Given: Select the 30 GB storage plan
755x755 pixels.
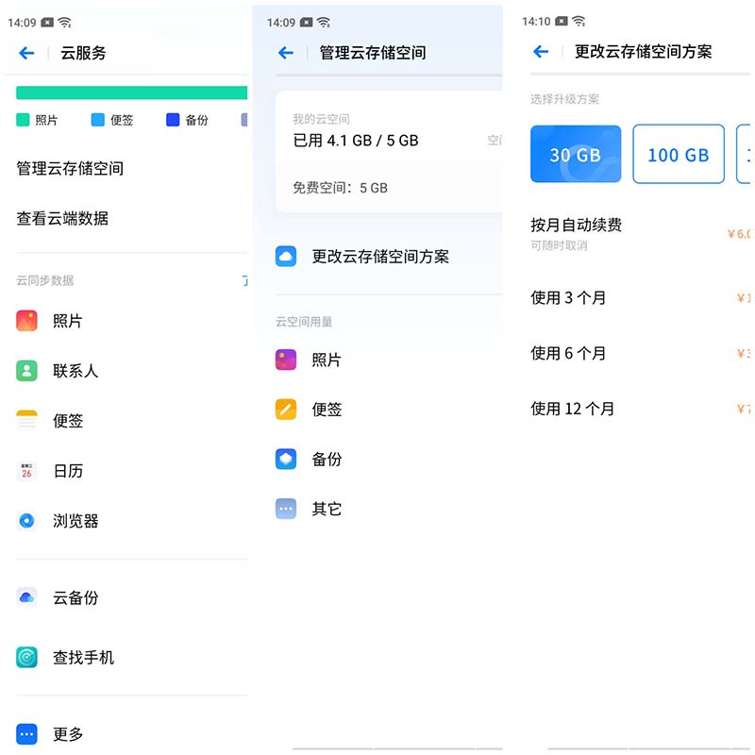Looking at the screenshot, I should click(x=576, y=155).
